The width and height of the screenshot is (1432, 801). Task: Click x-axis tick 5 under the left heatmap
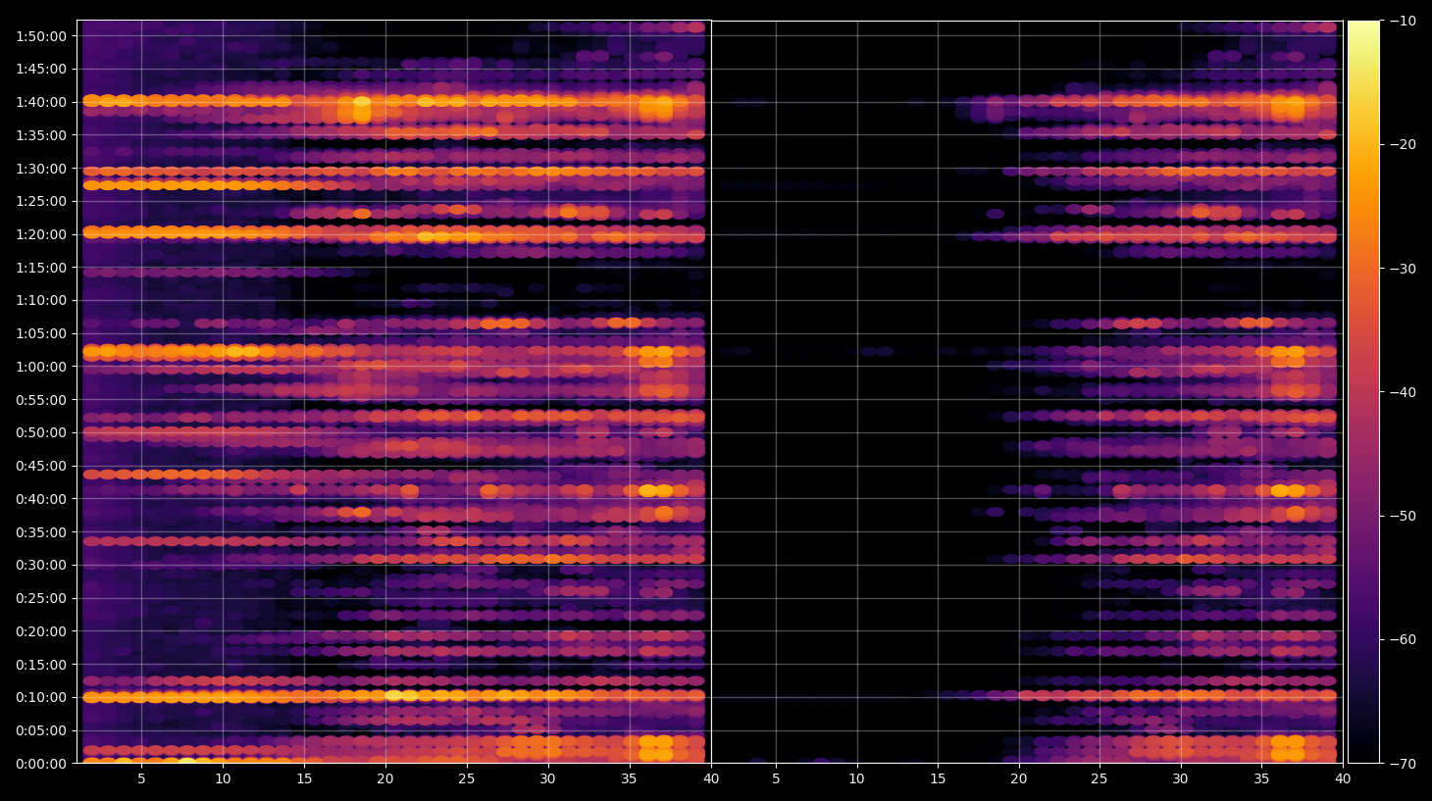coord(141,779)
